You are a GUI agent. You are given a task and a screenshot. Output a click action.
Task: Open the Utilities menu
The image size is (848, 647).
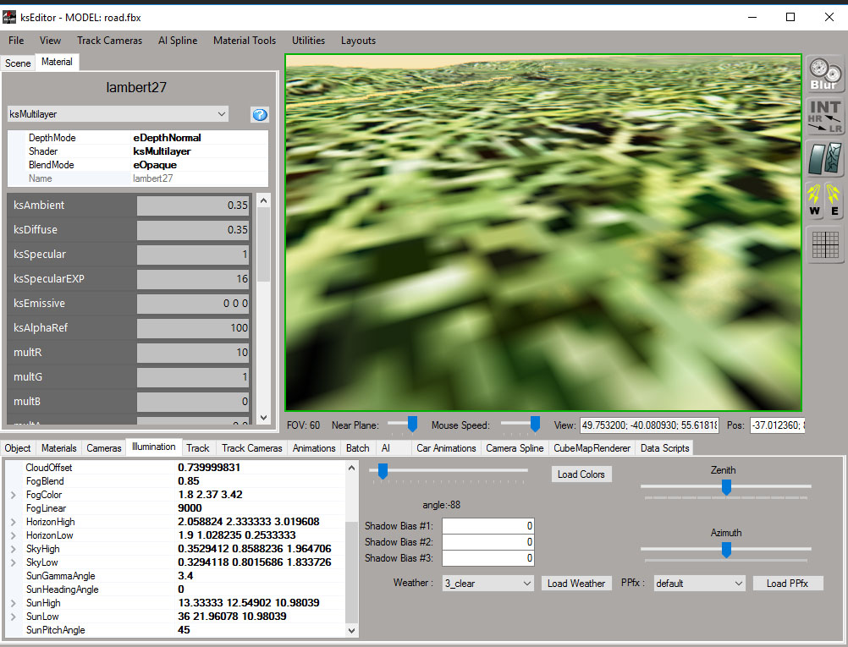pos(309,41)
